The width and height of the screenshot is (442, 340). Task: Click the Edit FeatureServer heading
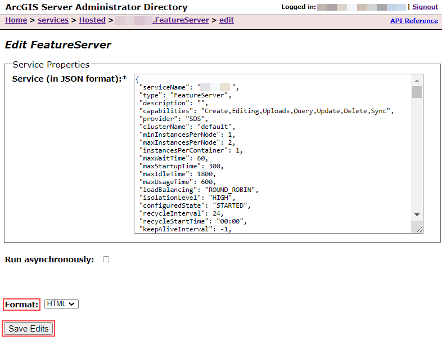pyautogui.click(x=58, y=45)
